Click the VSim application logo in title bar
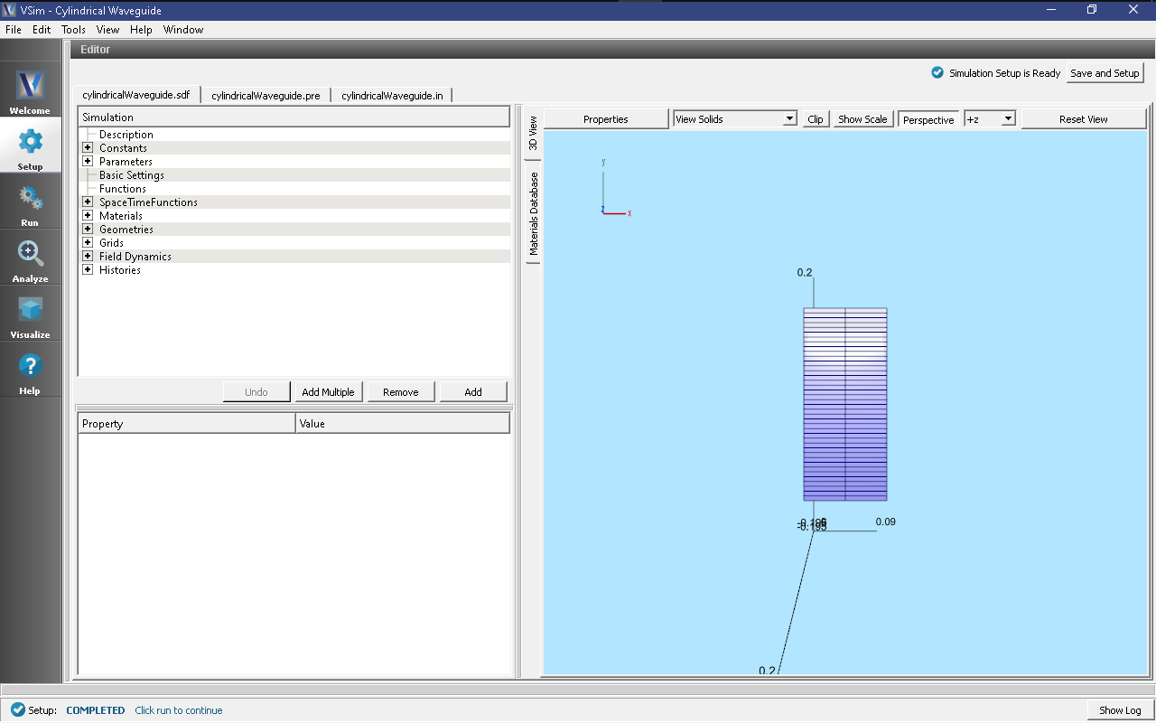This screenshot has height=723, width=1156. [x=10, y=9]
